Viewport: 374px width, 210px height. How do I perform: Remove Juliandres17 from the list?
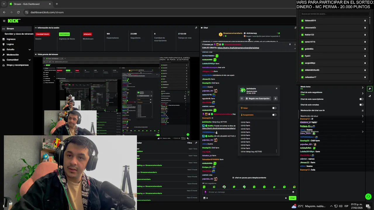pyautogui.click(x=365, y=77)
